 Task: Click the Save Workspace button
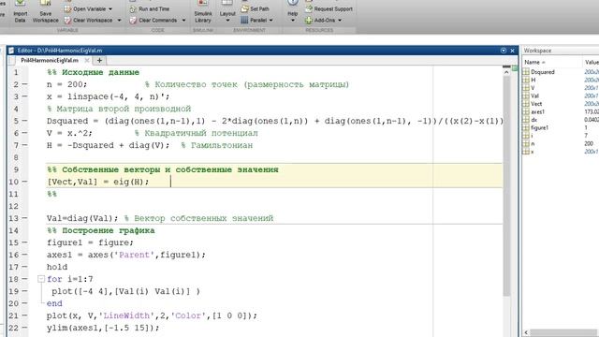pyautogui.click(x=46, y=12)
